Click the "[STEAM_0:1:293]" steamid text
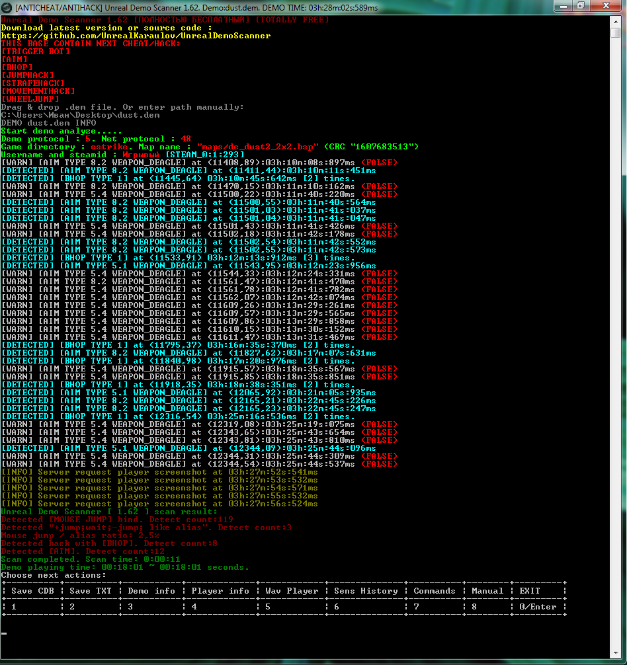The width and height of the screenshot is (627, 665). (x=204, y=155)
